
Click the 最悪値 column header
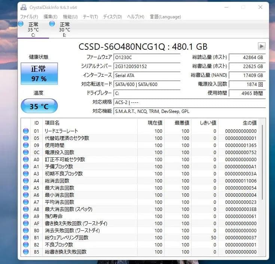point(178,123)
